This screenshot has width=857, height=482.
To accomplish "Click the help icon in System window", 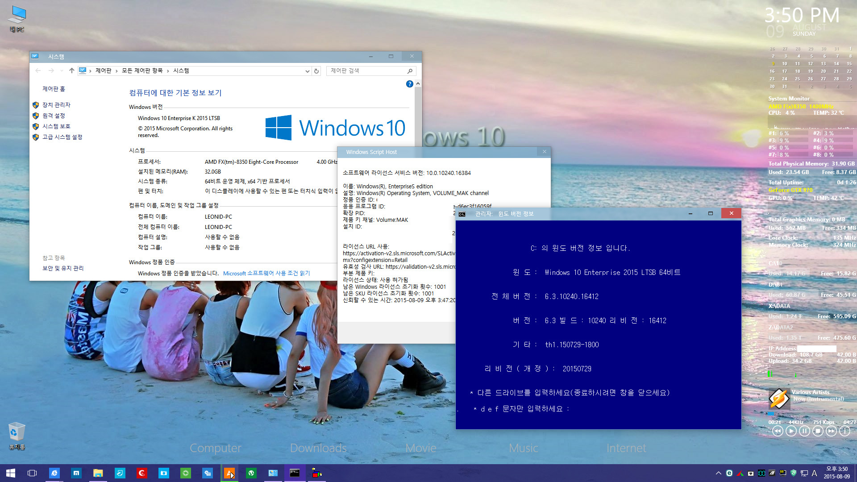I will pos(409,84).
